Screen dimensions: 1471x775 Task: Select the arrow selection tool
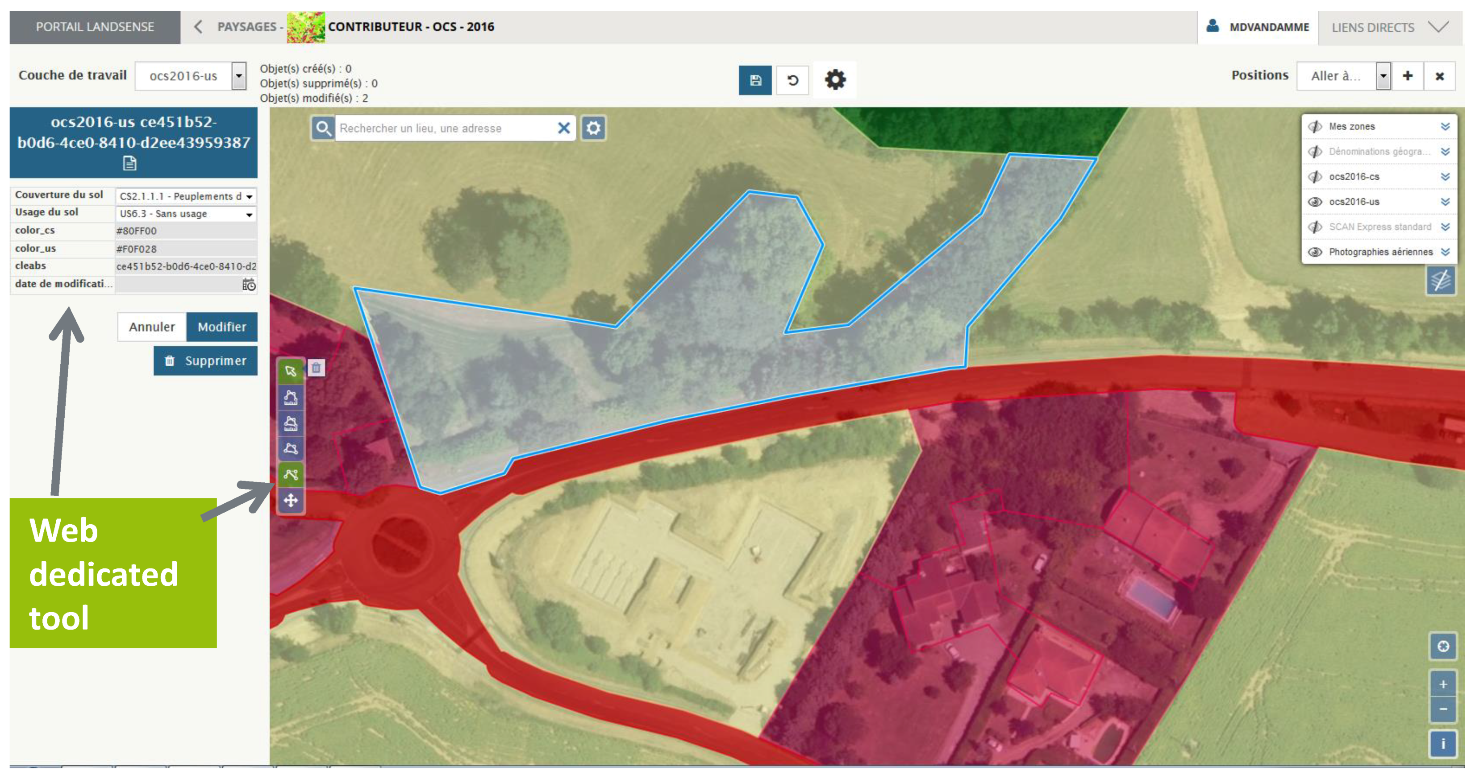[x=291, y=371]
